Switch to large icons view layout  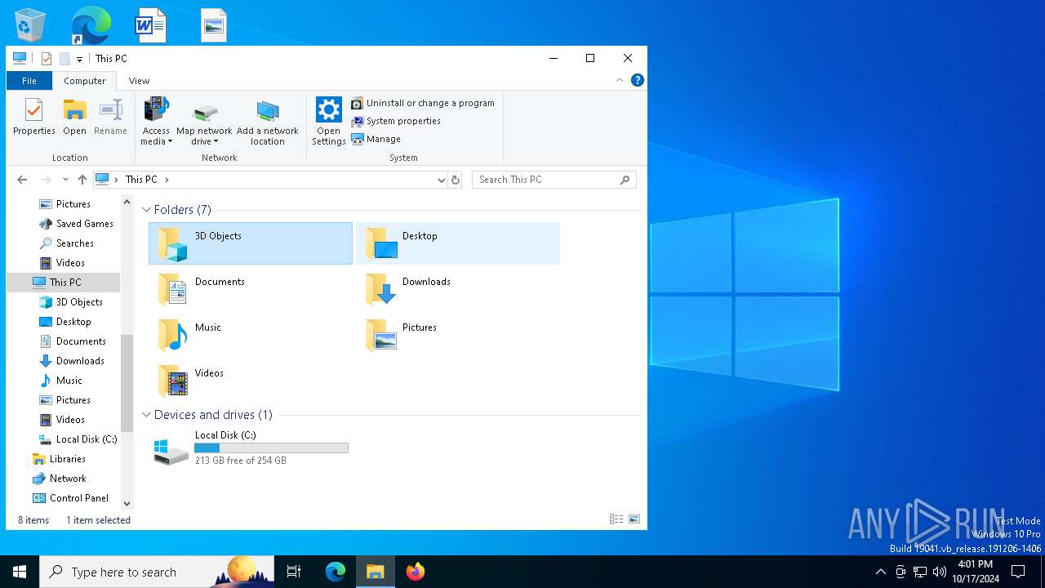pos(634,519)
